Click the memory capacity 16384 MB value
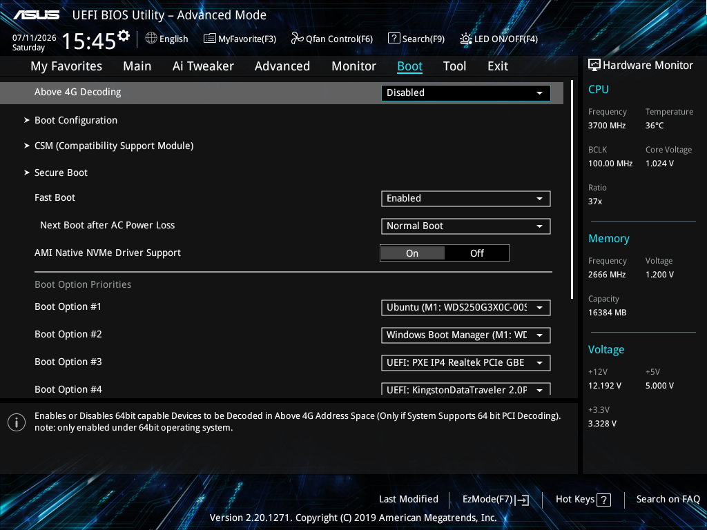Screen dimensions: 707x530 pos(608,313)
